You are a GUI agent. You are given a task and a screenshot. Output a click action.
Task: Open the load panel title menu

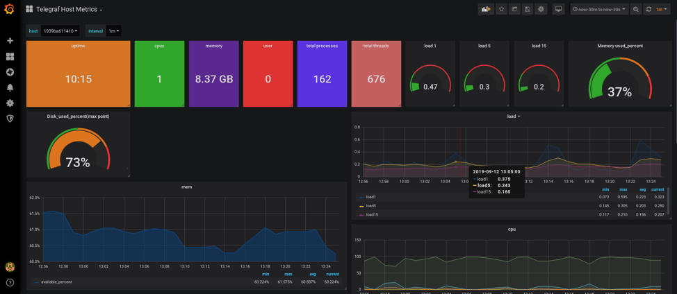point(514,116)
